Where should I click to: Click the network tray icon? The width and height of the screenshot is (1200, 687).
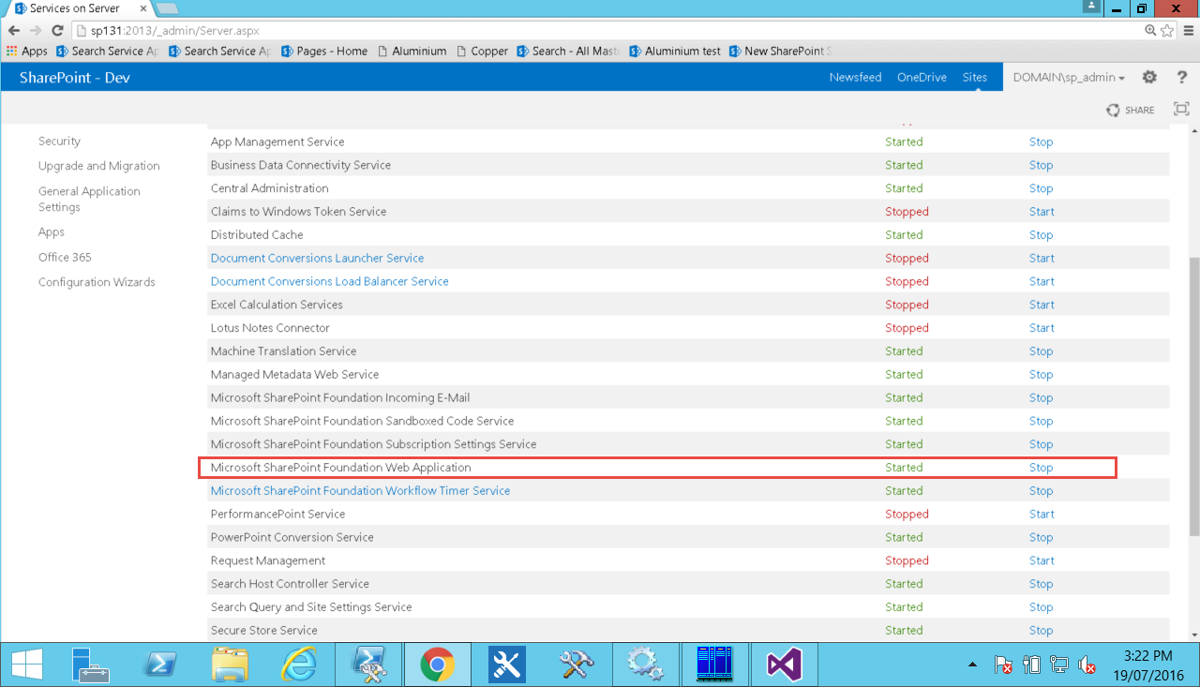point(1059,665)
